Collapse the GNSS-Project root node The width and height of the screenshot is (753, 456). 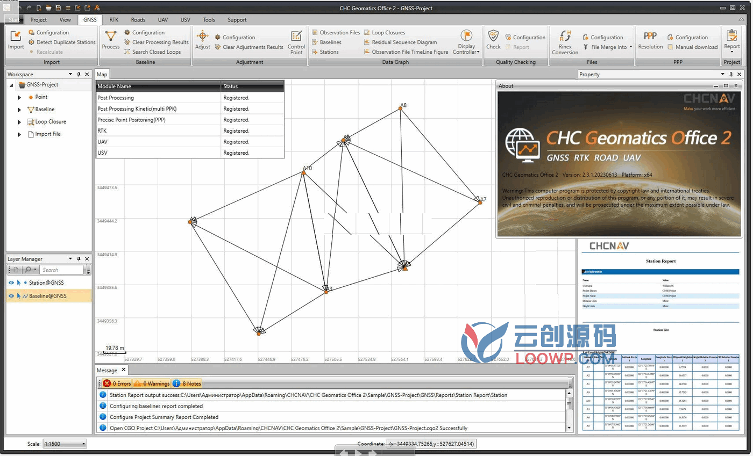click(x=12, y=85)
